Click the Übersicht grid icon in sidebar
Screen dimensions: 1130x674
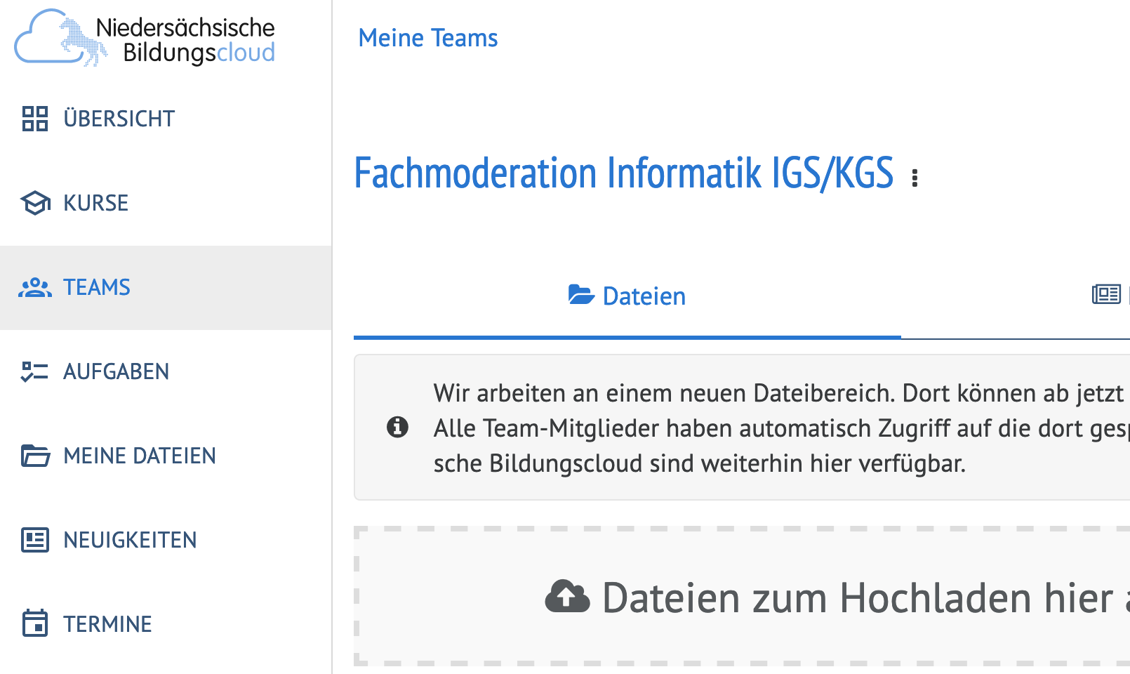(x=34, y=119)
